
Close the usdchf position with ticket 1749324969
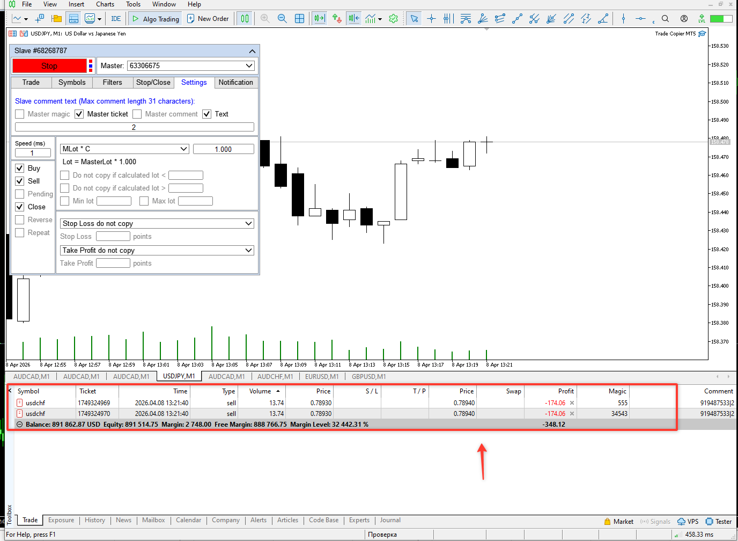(572, 403)
